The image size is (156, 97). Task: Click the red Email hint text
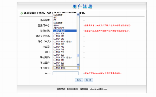103,73
